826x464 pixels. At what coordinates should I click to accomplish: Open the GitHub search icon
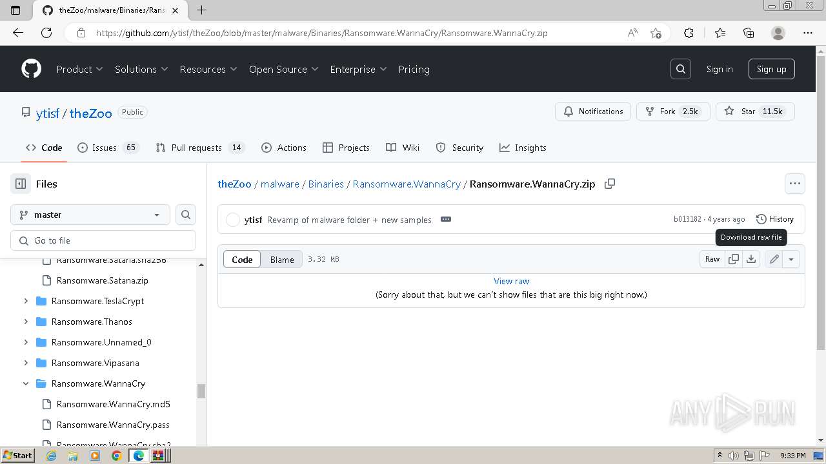pos(681,69)
